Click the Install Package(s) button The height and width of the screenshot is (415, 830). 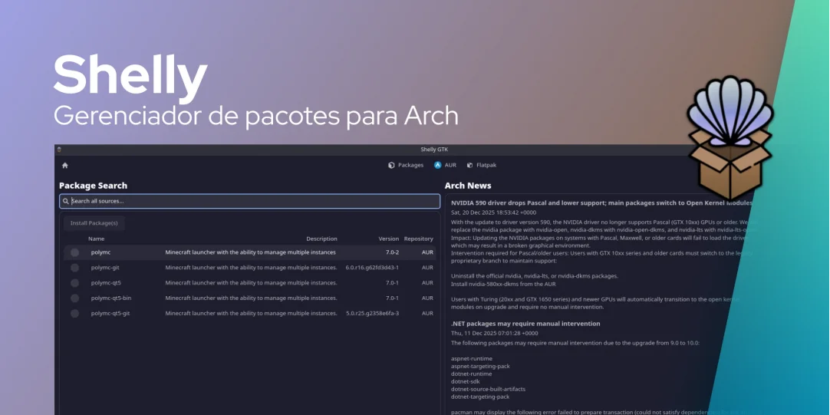pyautogui.click(x=94, y=223)
